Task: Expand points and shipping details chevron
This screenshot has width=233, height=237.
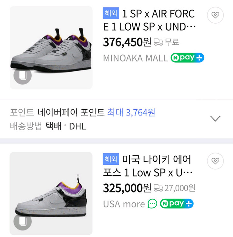Action: click(x=215, y=118)
